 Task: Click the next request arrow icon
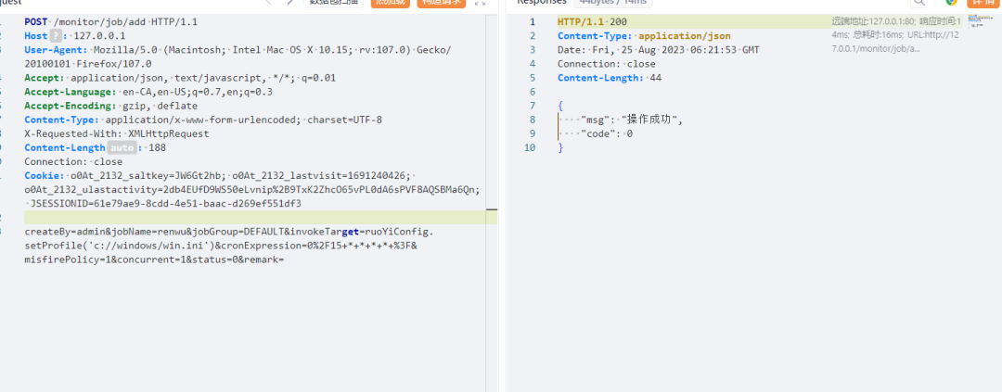point(289,3)
